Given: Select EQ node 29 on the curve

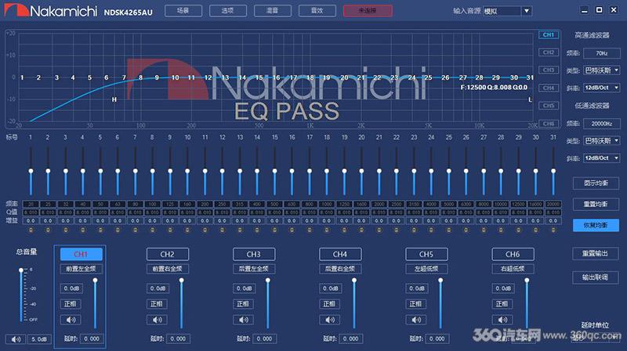Looking at the screenshot, I should tap(496, 77).
